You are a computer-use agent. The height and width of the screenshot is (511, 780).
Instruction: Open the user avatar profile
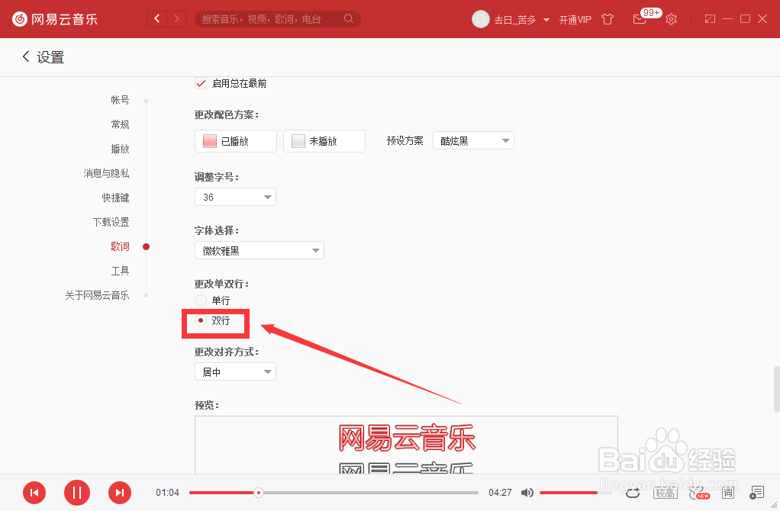(481, 19)
